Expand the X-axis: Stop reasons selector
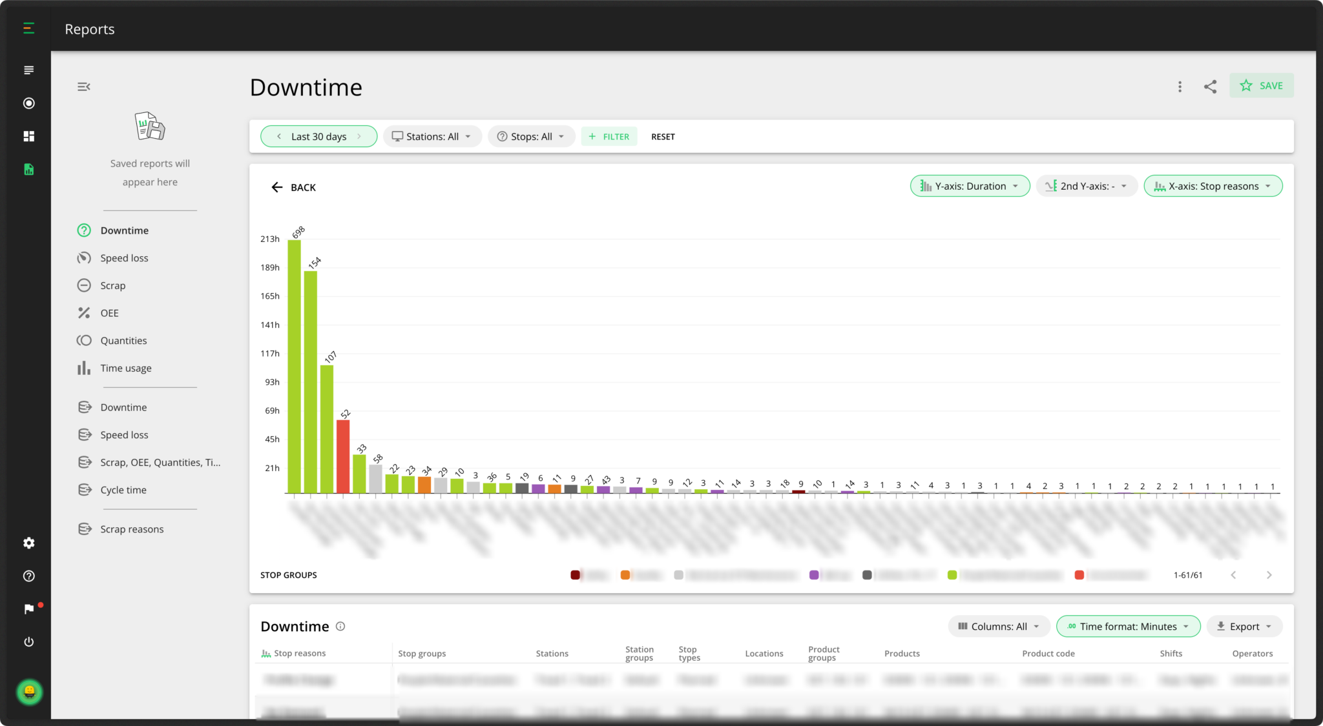 (1213, 186)
